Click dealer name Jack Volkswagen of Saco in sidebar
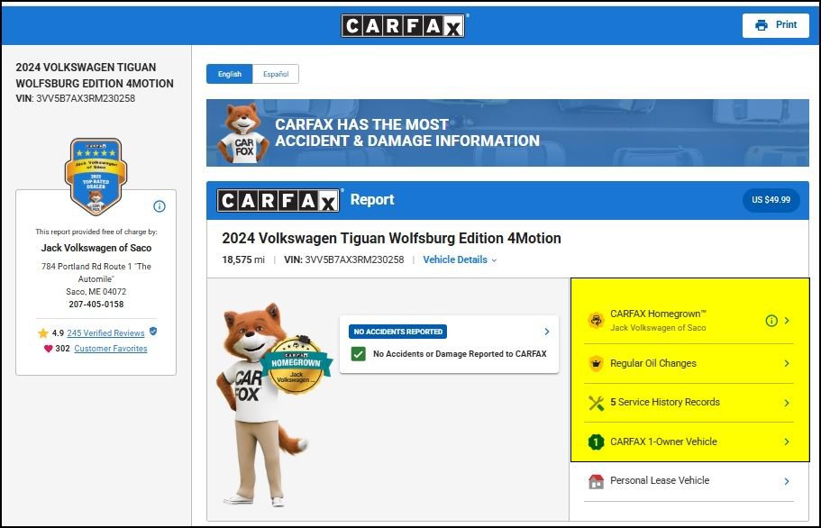 [x=96, y=248]
